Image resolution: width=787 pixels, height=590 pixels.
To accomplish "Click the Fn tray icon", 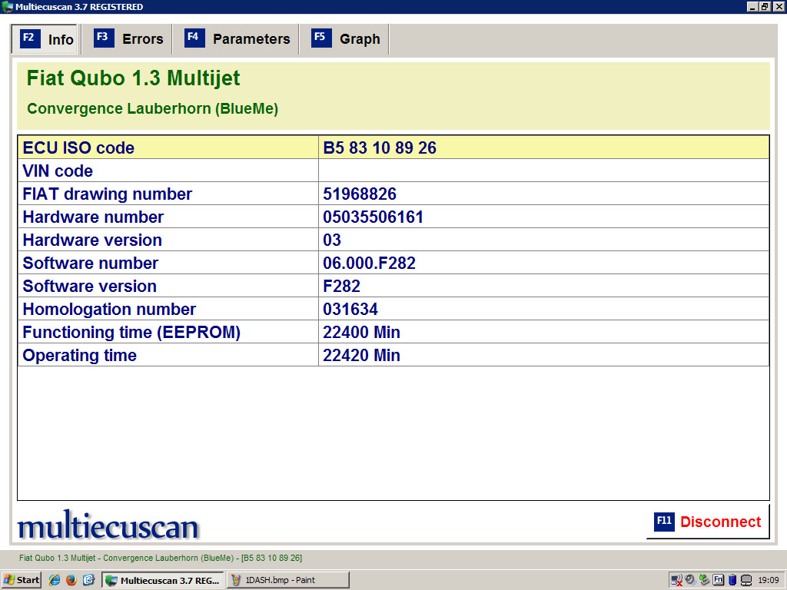I will coord(719,580).
